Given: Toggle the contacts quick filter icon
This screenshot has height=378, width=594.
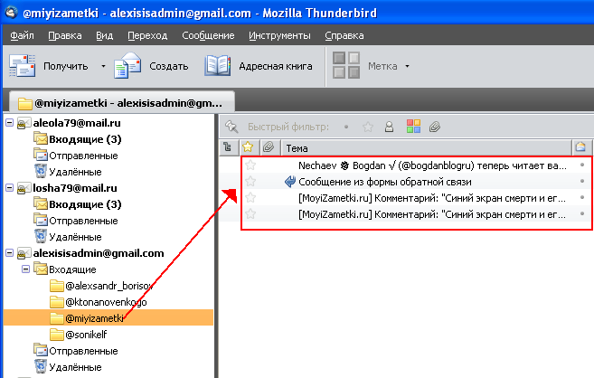Looking at the screenshot, I should 389,127.
